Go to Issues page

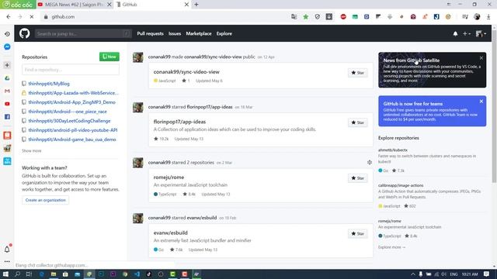pyautogui.click(x=175, y=33)
